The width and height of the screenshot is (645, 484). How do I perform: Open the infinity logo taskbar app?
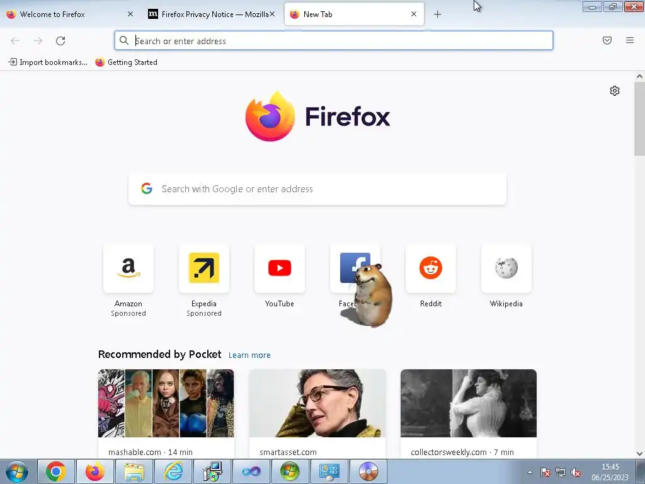(251, 471)
